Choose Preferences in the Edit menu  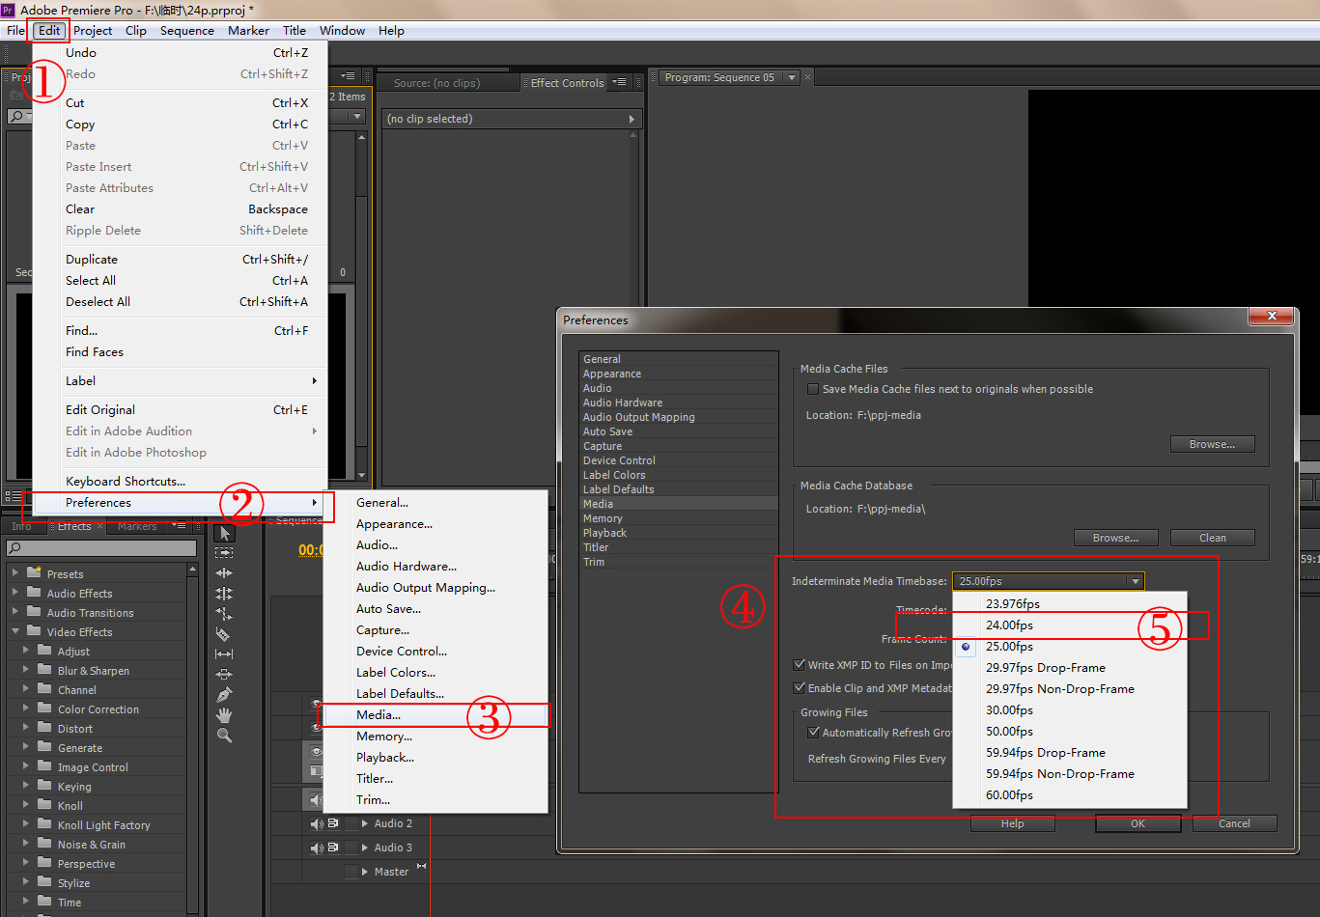pos(180,503)
